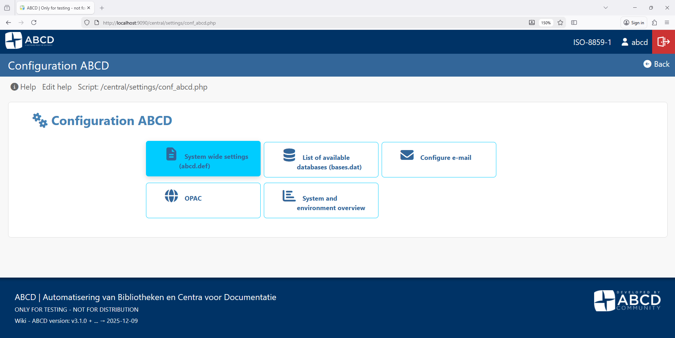Switch to the ABCD testing browser tab
The image size is (675, 338).
53,7
